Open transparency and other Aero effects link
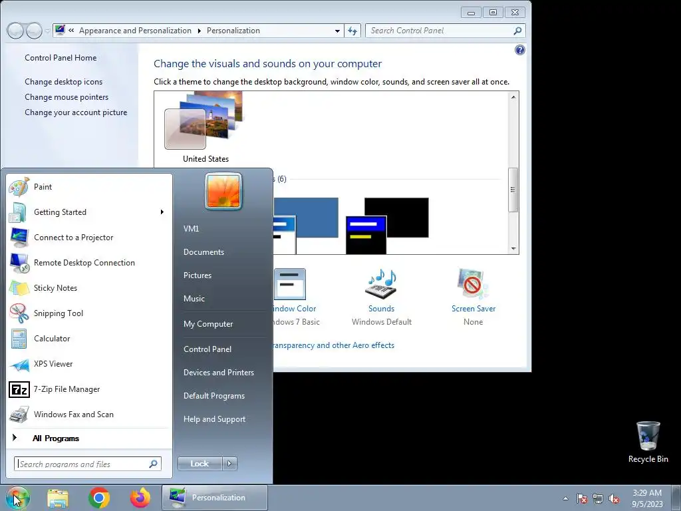The width and height of the screenshot is (681, 511). point(334,345)
